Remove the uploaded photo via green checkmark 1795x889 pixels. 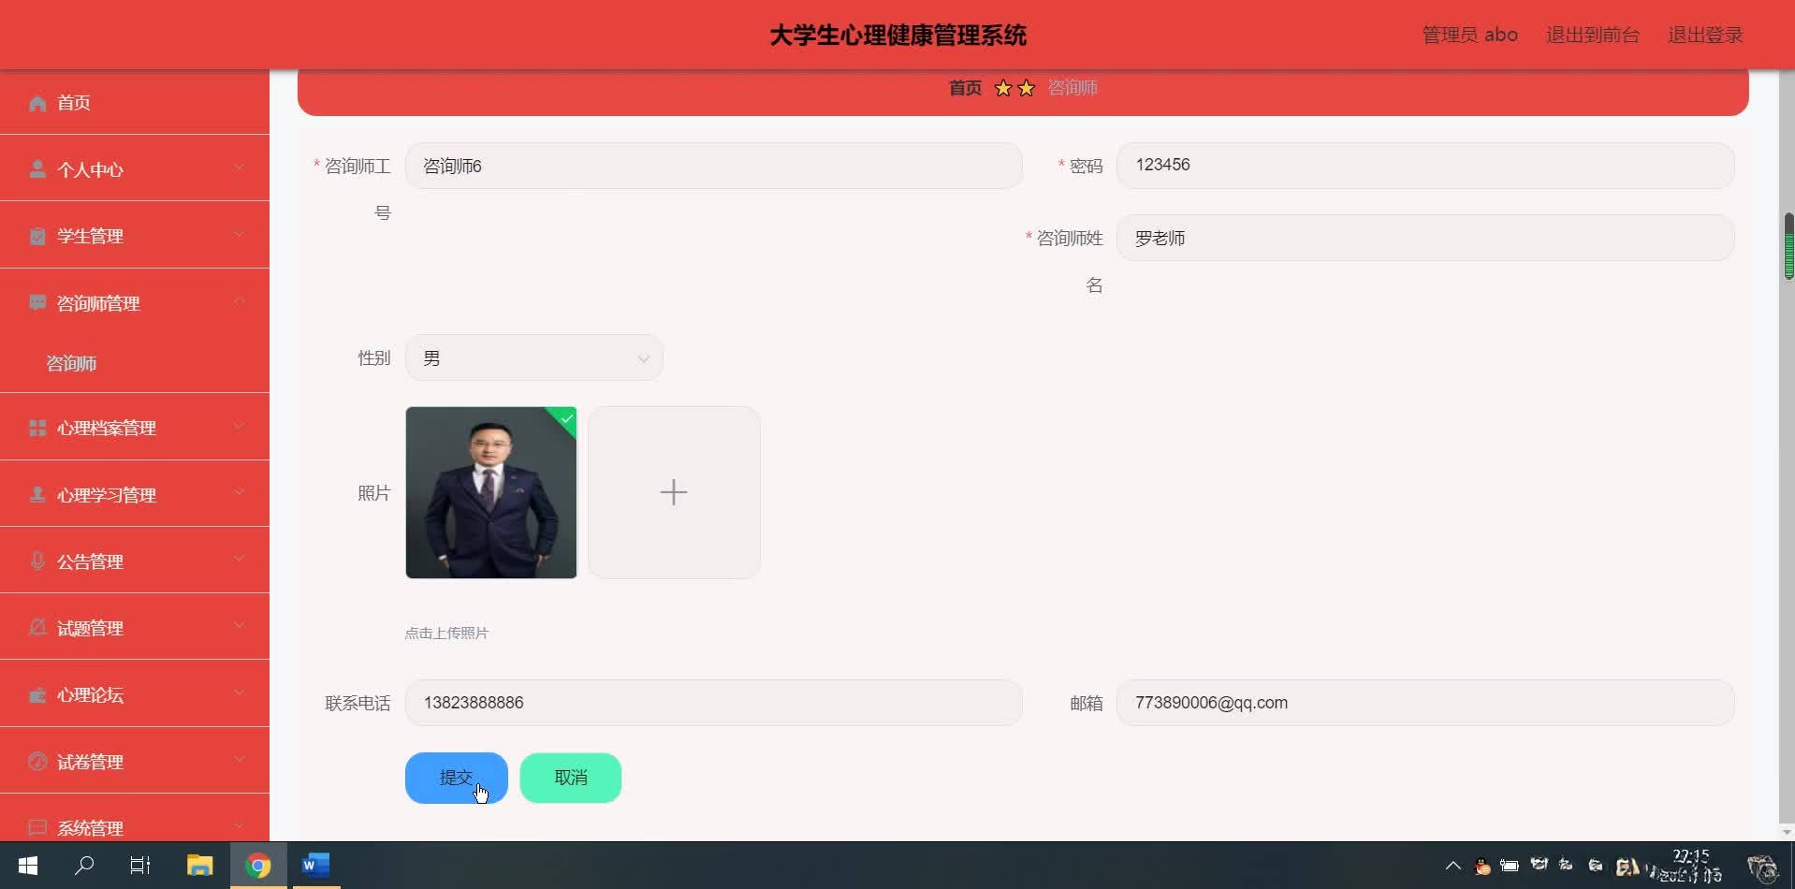pyautogui.click(x=566, y=420)
